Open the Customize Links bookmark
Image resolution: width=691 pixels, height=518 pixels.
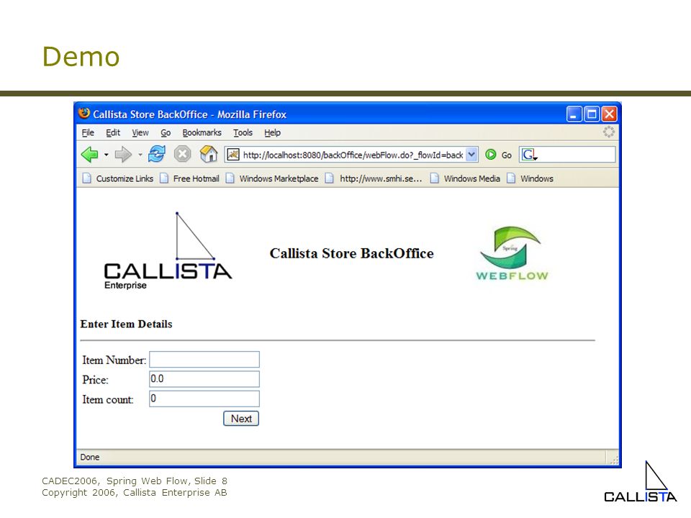pyautogui.click(x=118, y=178)
